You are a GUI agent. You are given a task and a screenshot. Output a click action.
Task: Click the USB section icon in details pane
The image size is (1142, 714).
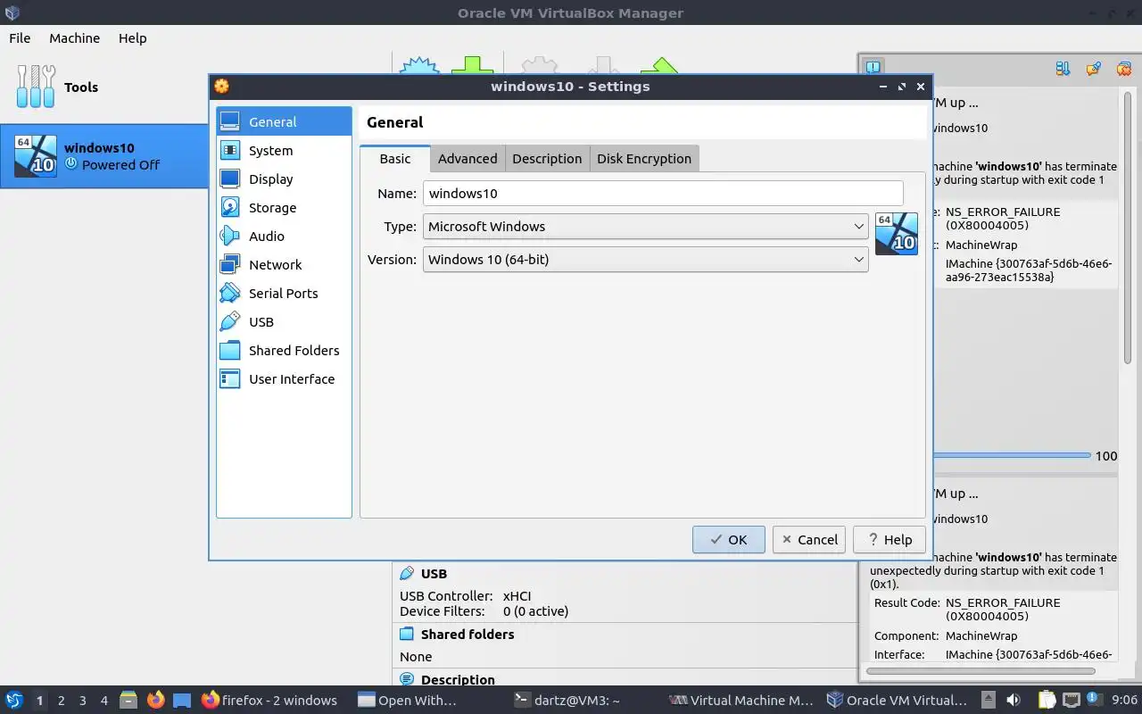tap(407, 574)
